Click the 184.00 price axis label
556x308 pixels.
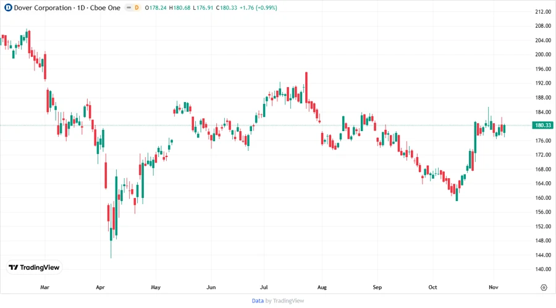tap(543, 112)
